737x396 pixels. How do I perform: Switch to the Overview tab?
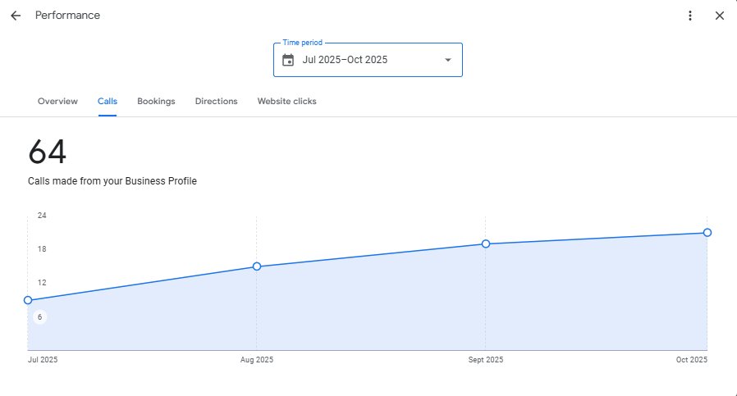tap(57, 101)
